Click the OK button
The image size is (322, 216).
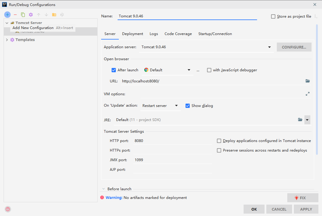[x=254, y=209]
